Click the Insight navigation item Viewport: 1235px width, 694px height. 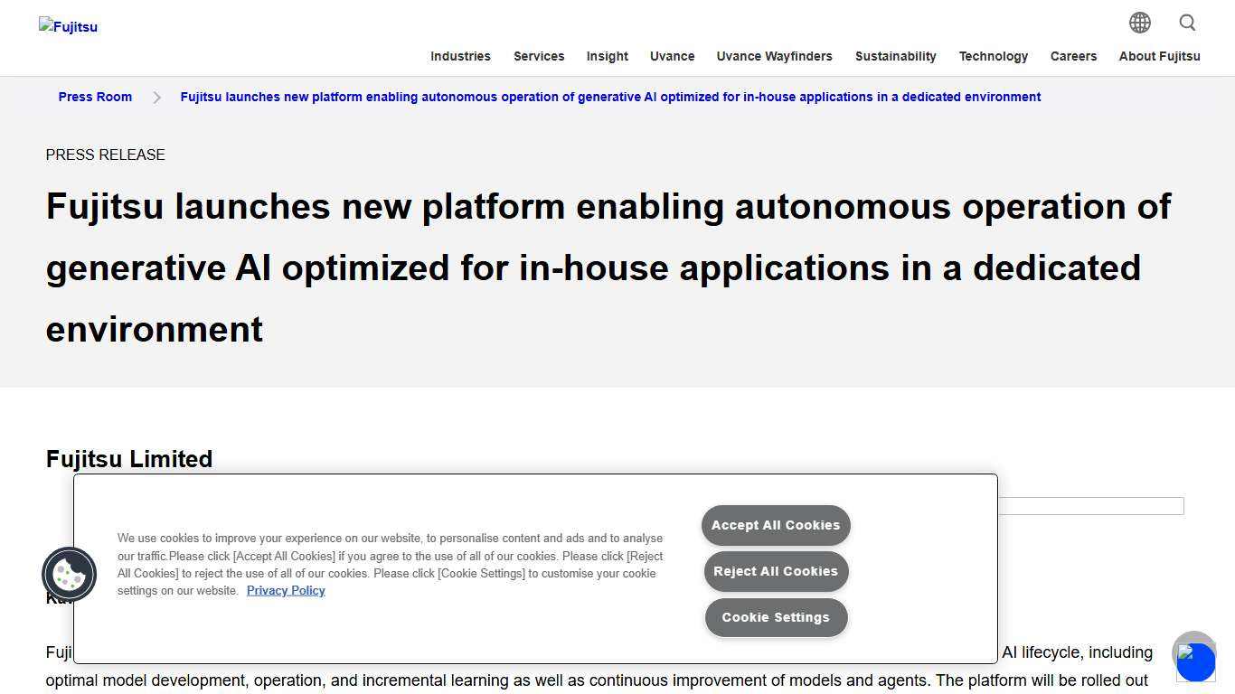click(607, 56)
